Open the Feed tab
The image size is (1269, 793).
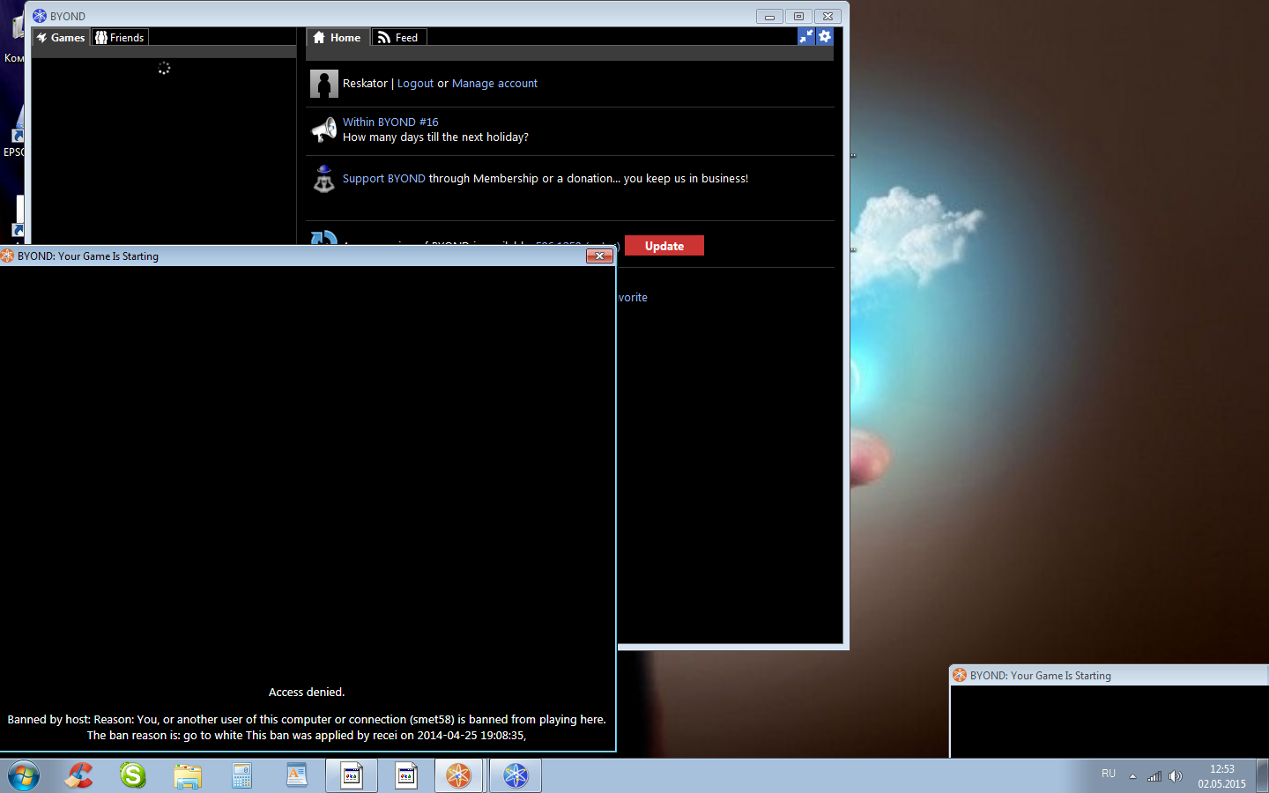click(398, 37)
